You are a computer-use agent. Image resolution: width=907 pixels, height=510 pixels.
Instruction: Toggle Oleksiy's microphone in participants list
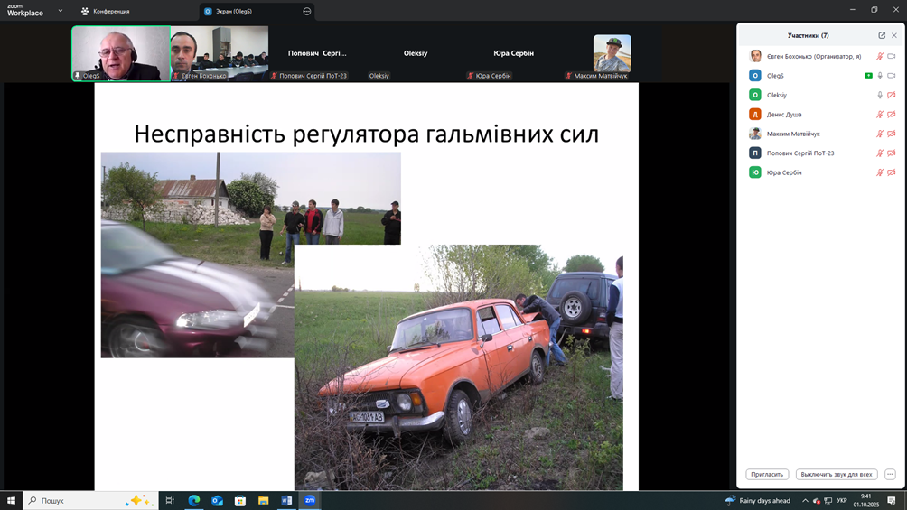(880, 95)
